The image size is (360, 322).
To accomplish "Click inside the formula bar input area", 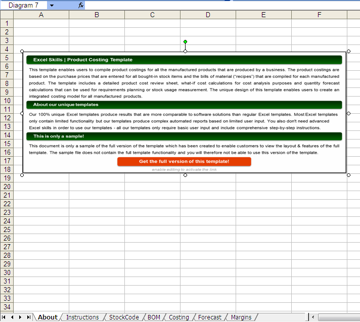I will [222, 5].
